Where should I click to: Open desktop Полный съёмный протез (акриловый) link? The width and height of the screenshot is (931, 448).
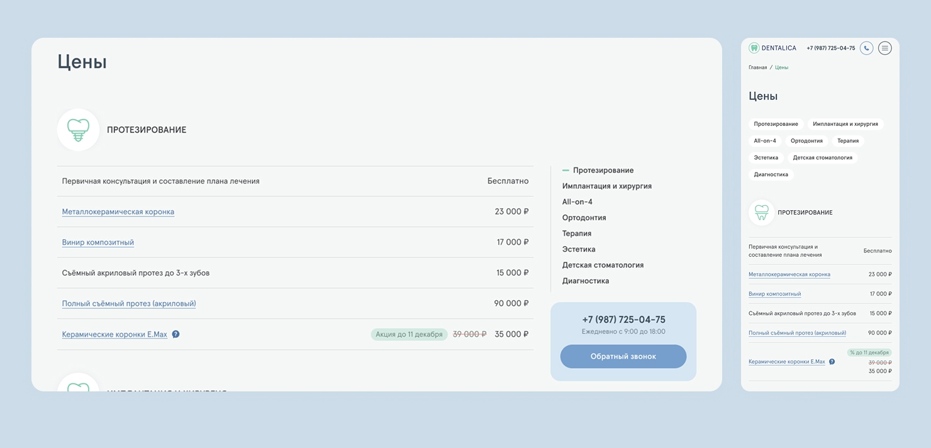(129, 303)
